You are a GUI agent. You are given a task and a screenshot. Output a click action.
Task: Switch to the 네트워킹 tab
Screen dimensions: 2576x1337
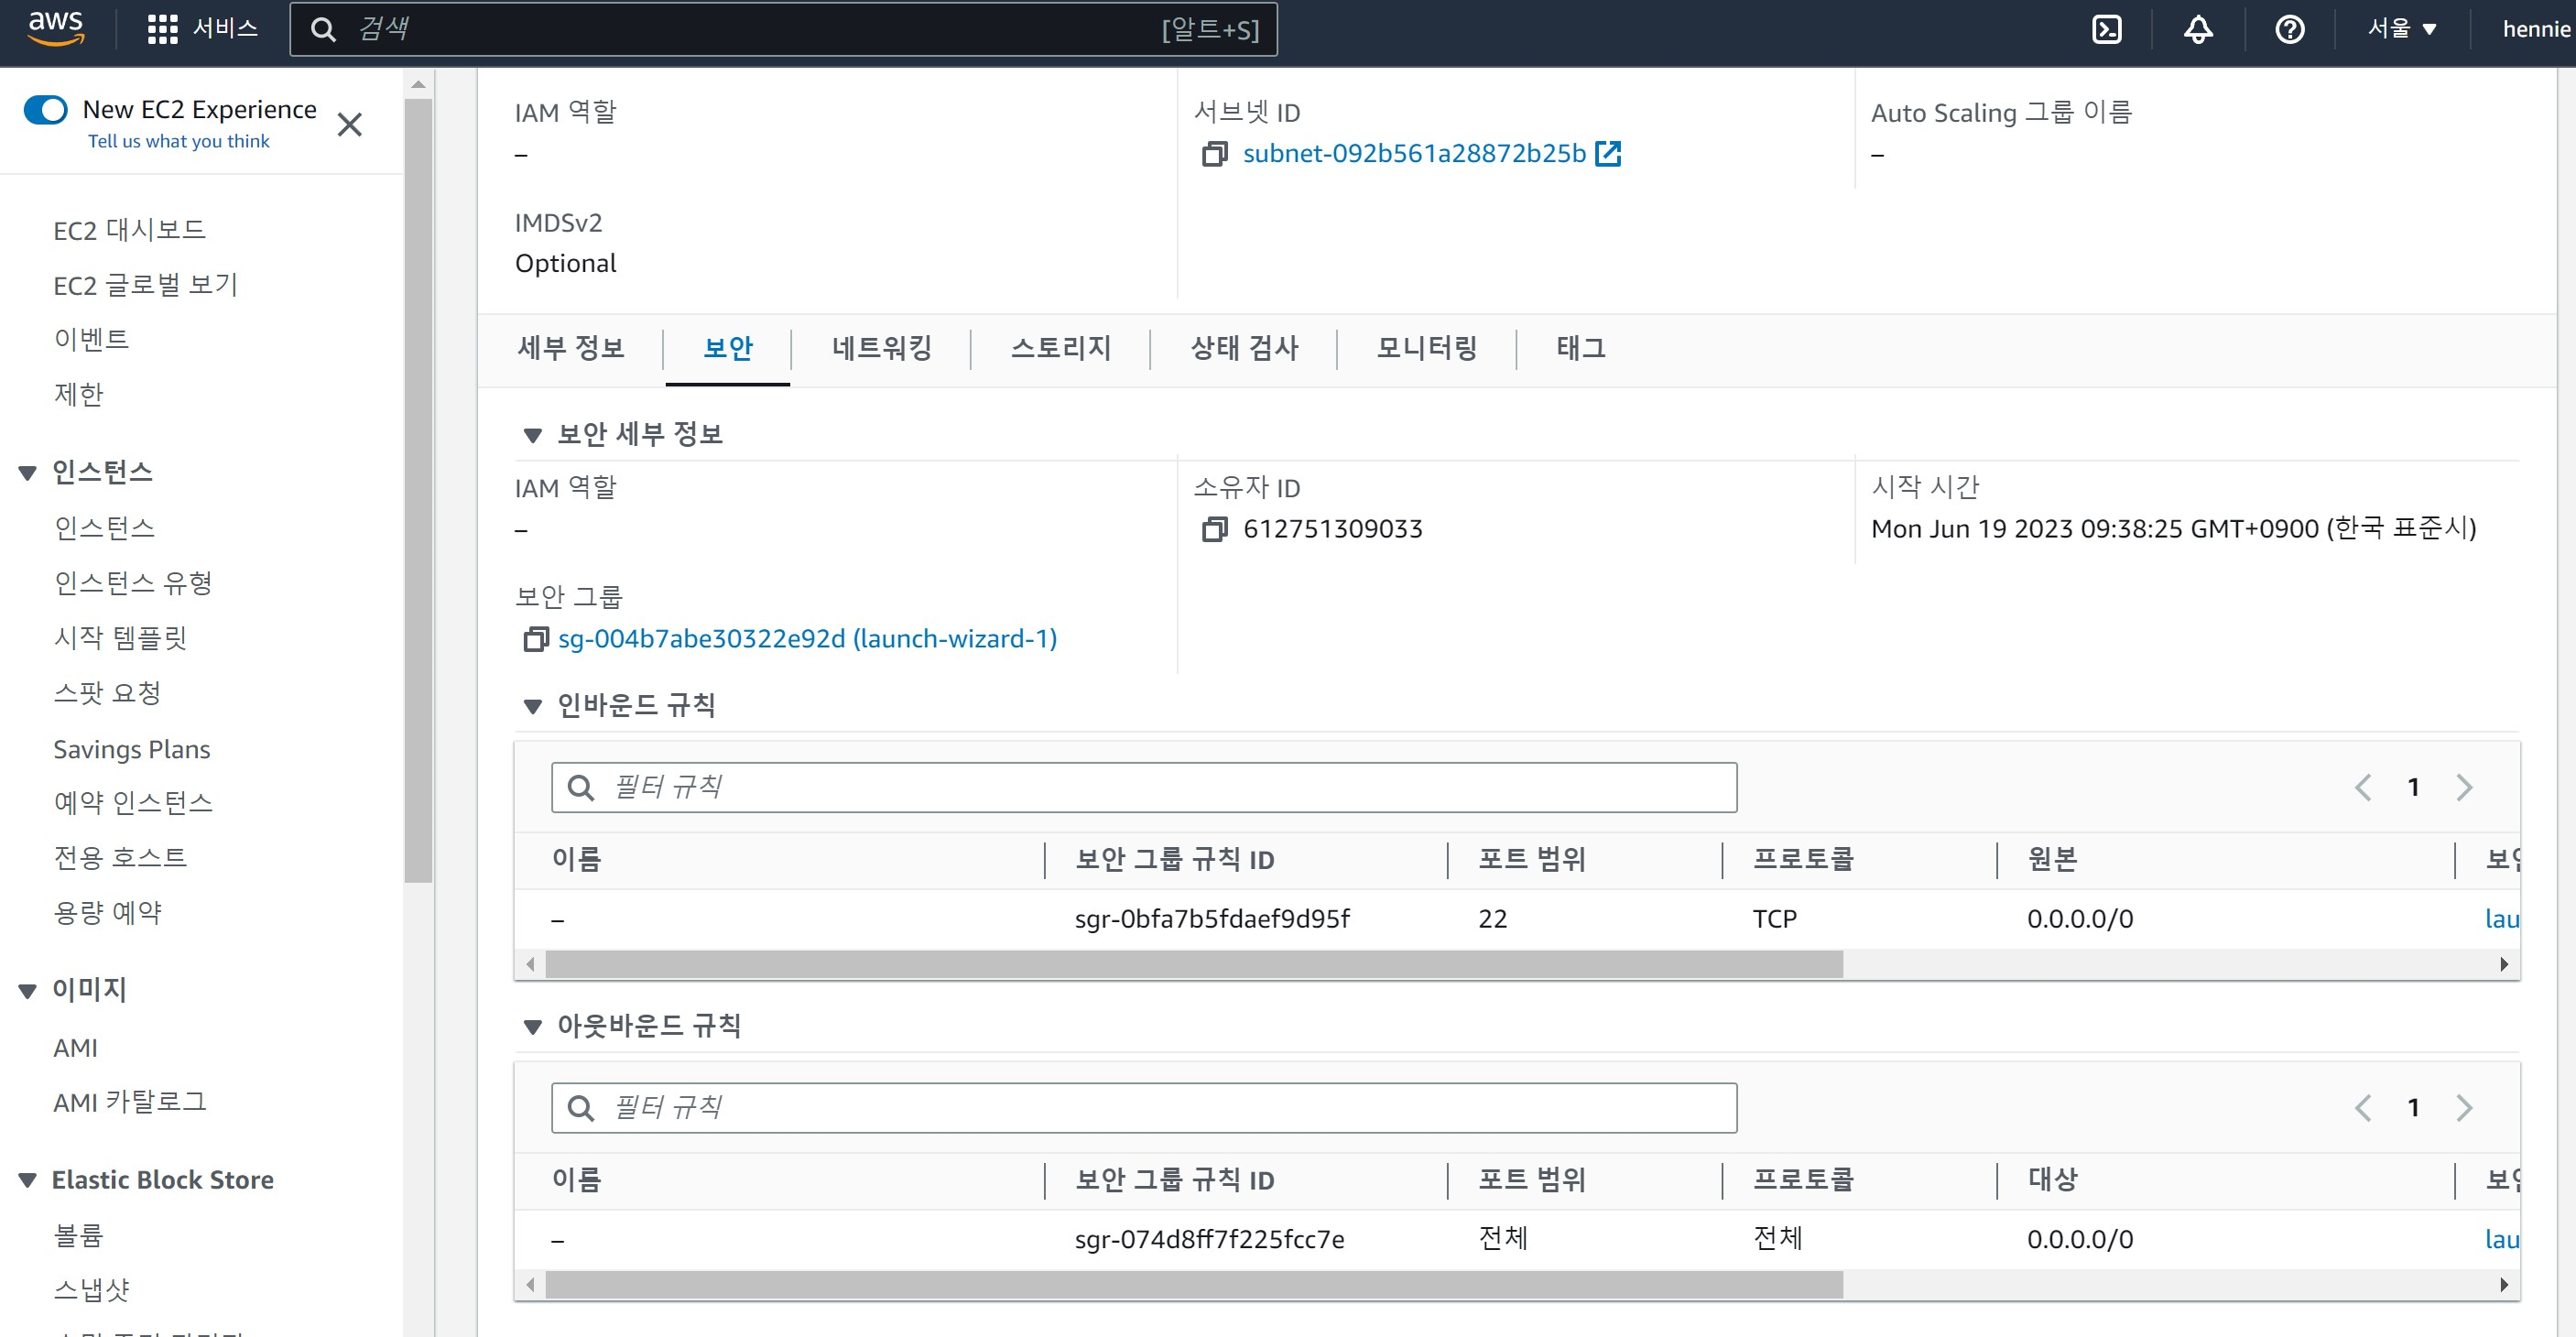[881, 348]
